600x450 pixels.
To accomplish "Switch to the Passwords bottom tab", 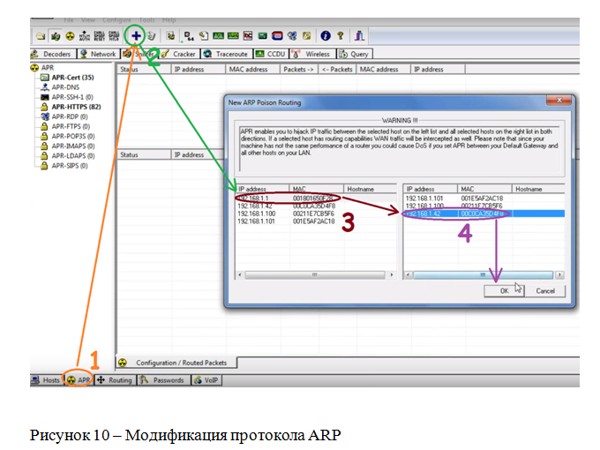I will coord(163,380).
